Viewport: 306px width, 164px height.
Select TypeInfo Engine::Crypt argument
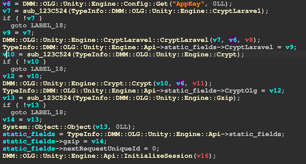pyautogui.click(x=156, y=55)
